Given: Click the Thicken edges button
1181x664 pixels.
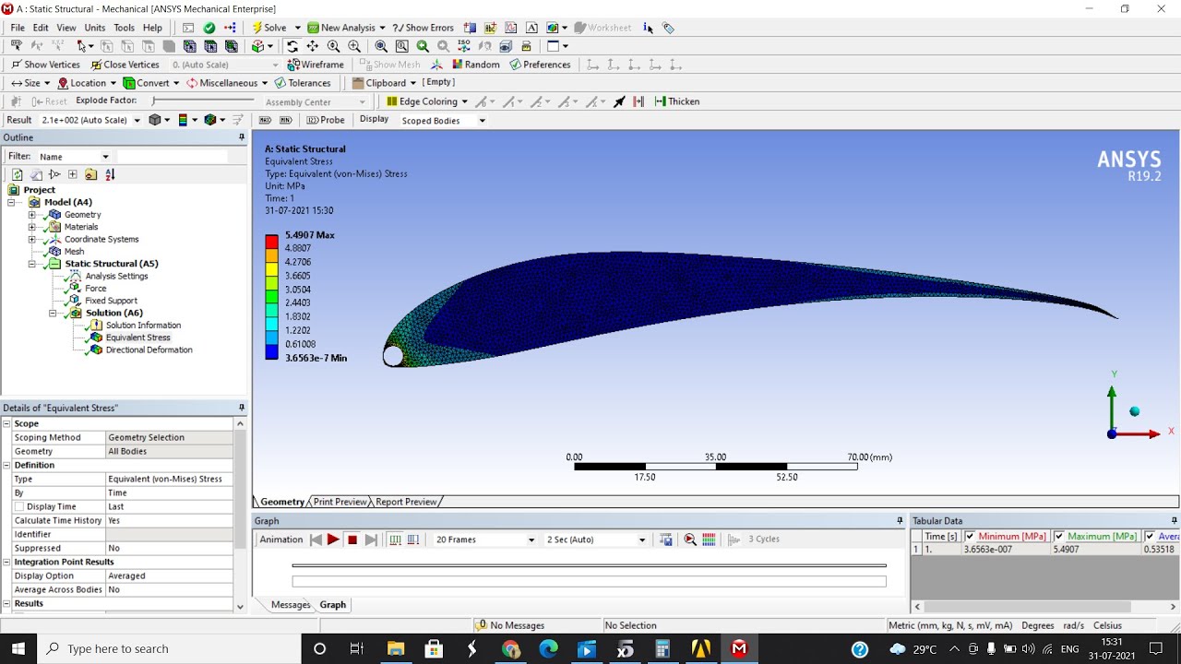Looking at the screenshot, I should pyautogui.click(x=677, y=101).
